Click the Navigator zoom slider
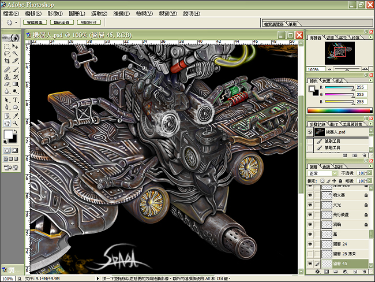Image resolution: width=375 pixels, height=282 pixels. (x=347, y=69)
